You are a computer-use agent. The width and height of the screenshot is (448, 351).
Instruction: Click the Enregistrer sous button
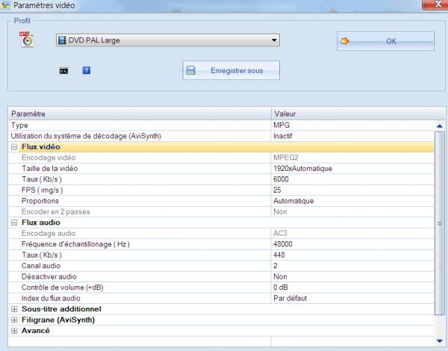click(231, 71)
